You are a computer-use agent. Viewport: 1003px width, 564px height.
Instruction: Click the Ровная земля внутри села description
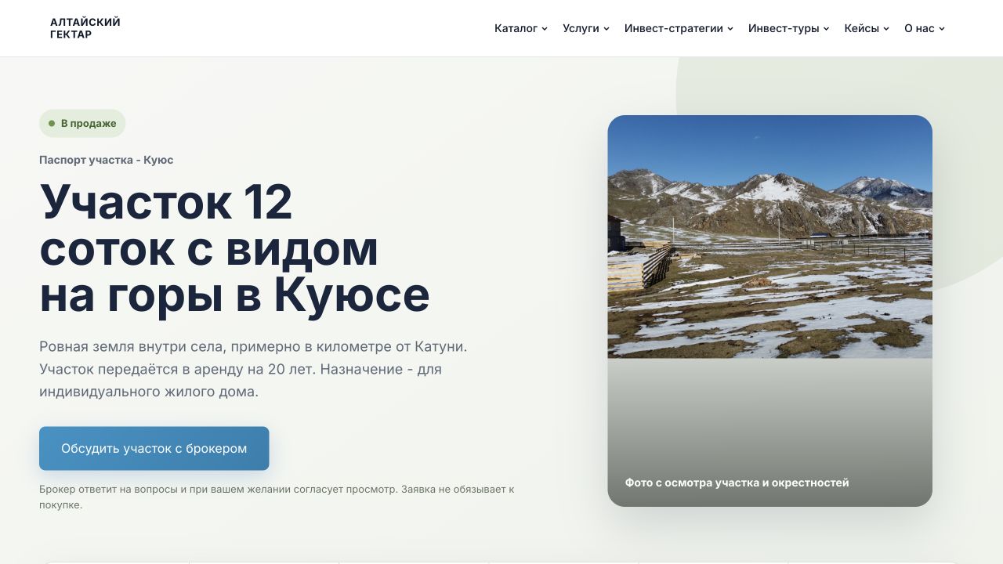(253, 369)
